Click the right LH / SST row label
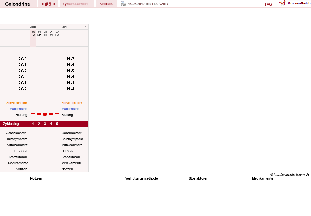This screenshot has width=311, height=216. 68,151
